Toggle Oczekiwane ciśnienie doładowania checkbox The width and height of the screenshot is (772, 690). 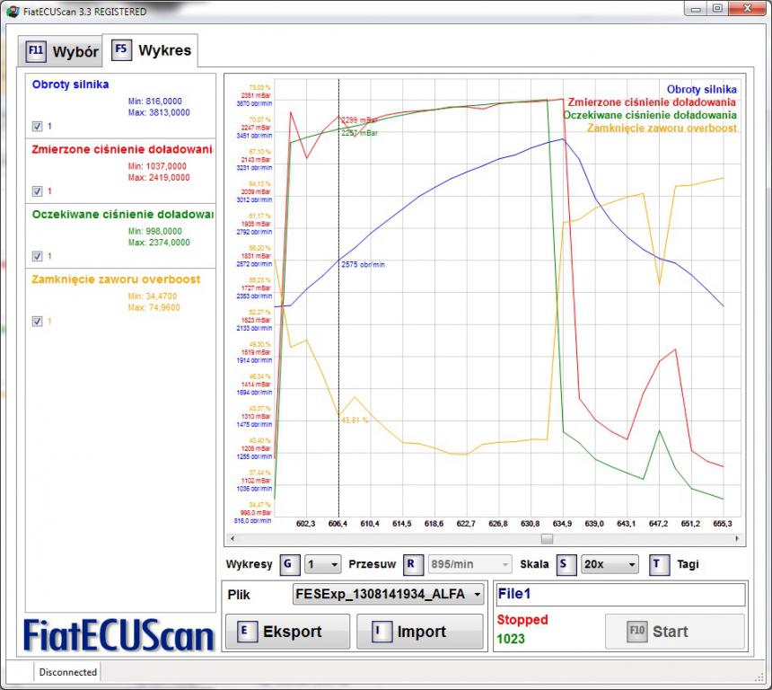pyautogui.click(x=37, y=256)
